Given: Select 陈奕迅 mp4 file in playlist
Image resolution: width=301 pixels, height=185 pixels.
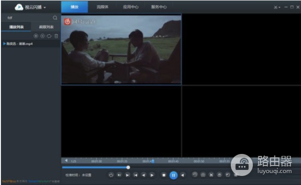Looking at the screenshot, I should [31, 44].
